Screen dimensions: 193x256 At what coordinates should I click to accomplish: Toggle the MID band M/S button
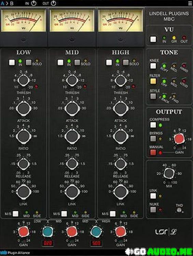point(64,214)
